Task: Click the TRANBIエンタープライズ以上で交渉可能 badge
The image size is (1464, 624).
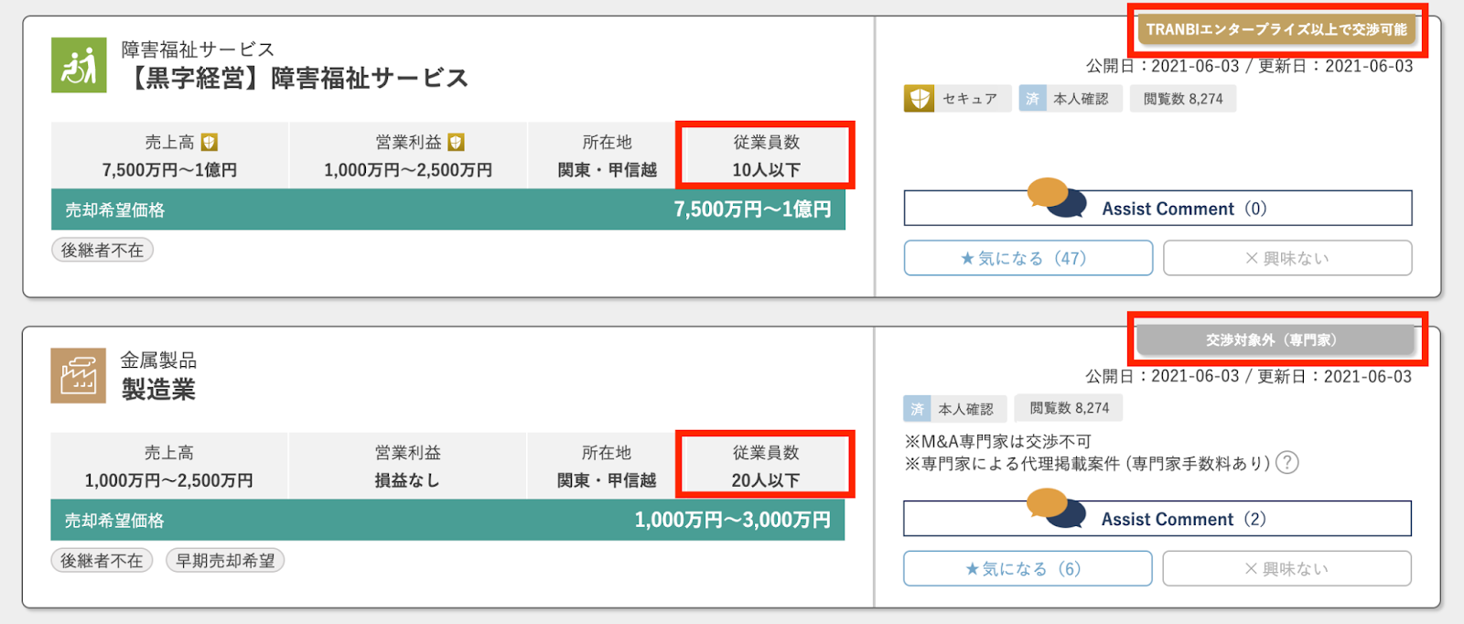Action: click(1276, 30)
